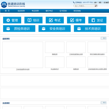The width and height of the screenshot is (109, 109).
Task: Open the 钢材及锚具夹具 course thumbnail
Action: point(97,47)
